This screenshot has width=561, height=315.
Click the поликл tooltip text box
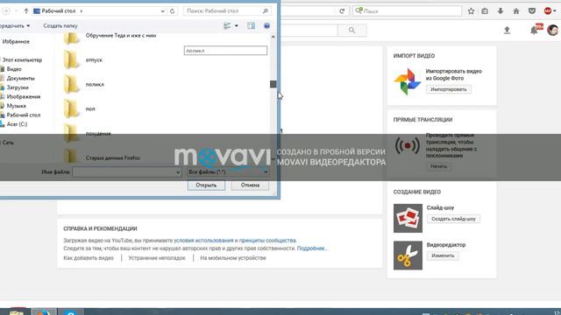point(225,51)
